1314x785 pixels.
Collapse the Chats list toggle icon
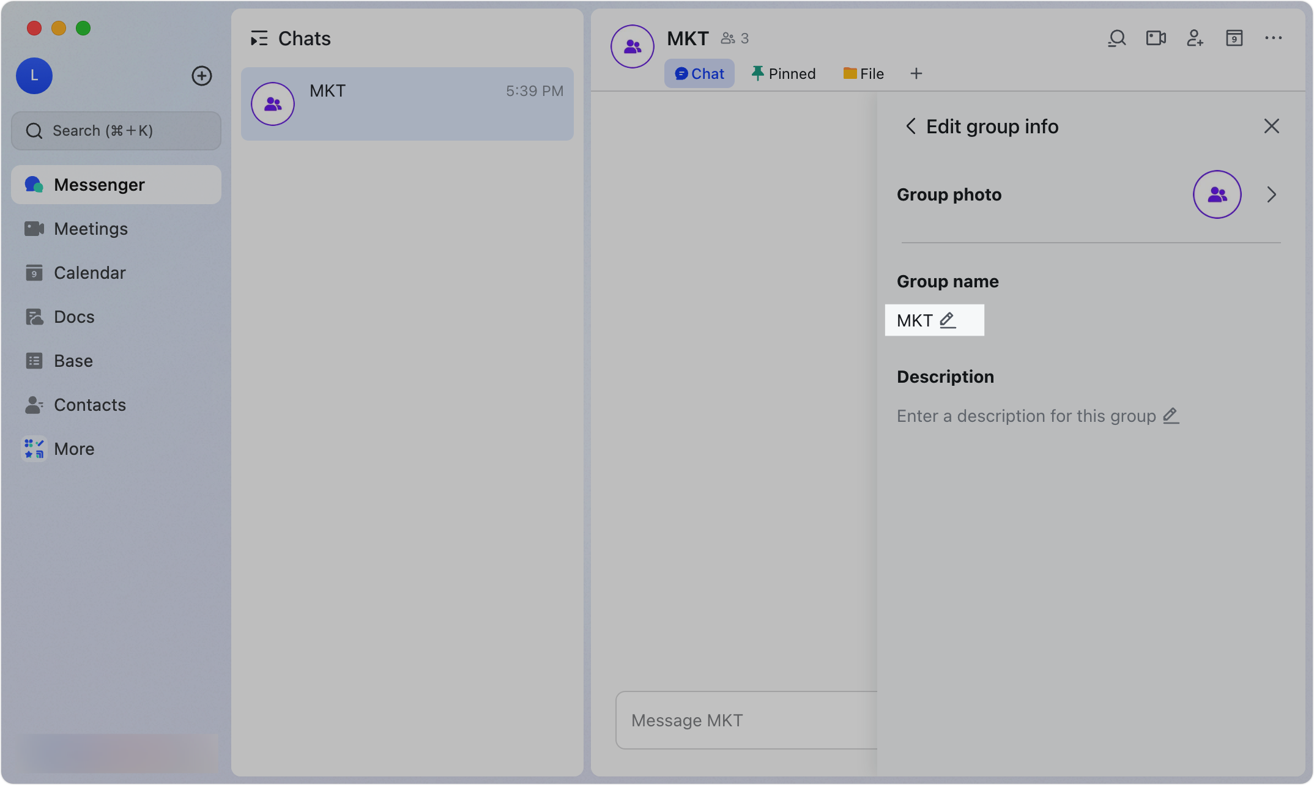(x=259, y=39)
